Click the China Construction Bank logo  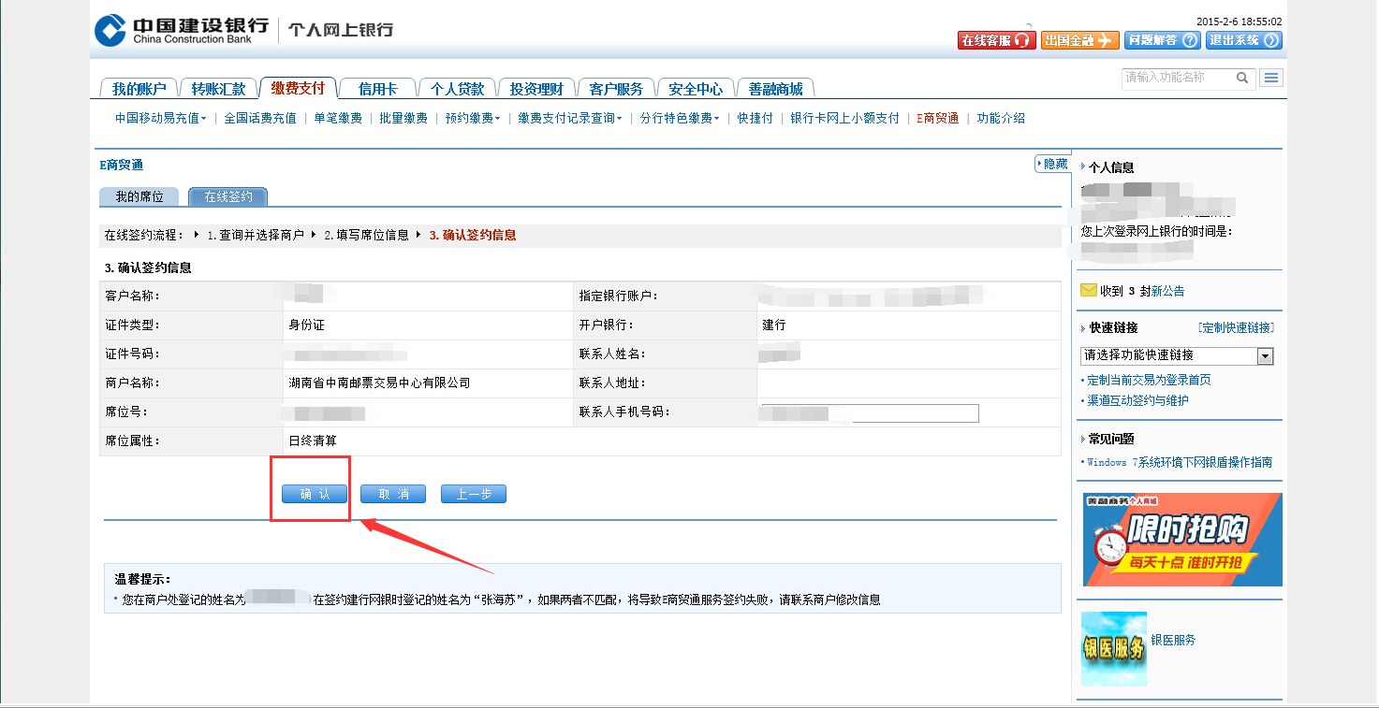click(x=110, y=30)
